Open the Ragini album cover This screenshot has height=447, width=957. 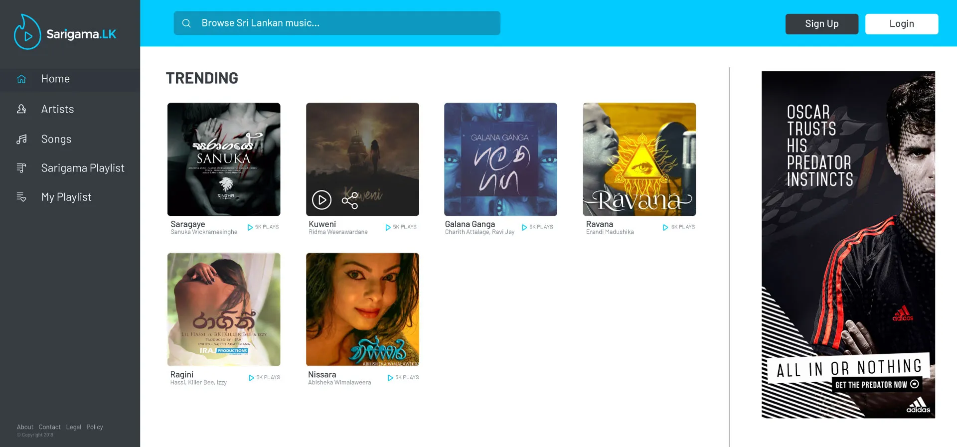(224, 309)
